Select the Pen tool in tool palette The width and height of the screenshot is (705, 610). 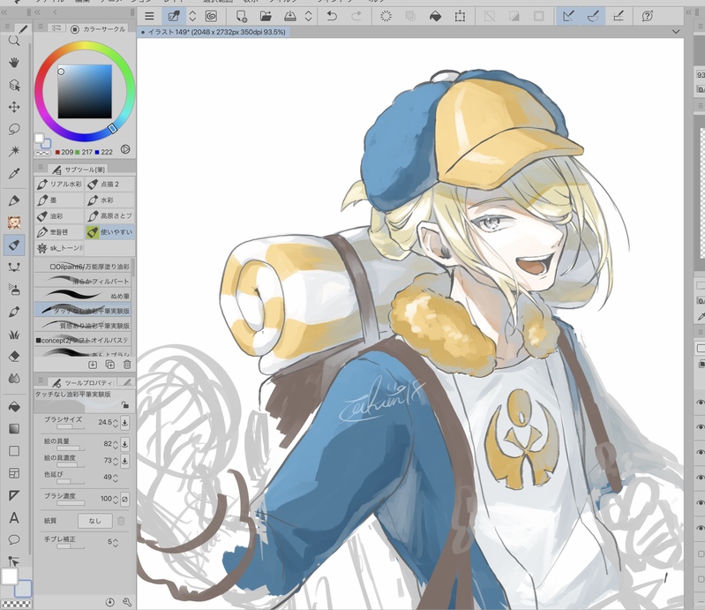tap(14, 200)
